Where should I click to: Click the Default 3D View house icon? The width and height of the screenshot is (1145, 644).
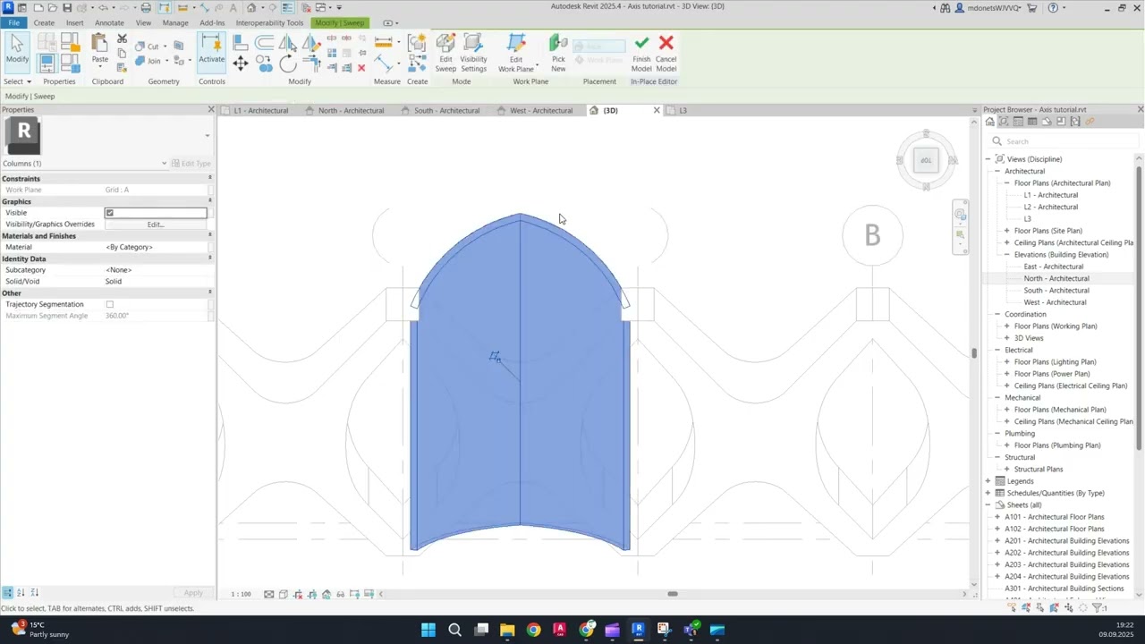251,8
